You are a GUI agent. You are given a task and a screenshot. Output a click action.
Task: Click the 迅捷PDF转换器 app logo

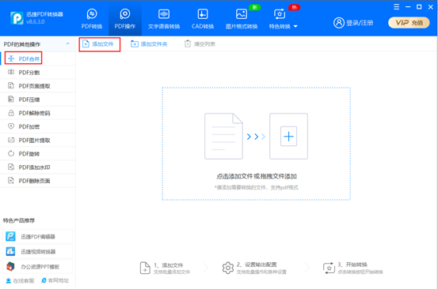click(17, 18)
